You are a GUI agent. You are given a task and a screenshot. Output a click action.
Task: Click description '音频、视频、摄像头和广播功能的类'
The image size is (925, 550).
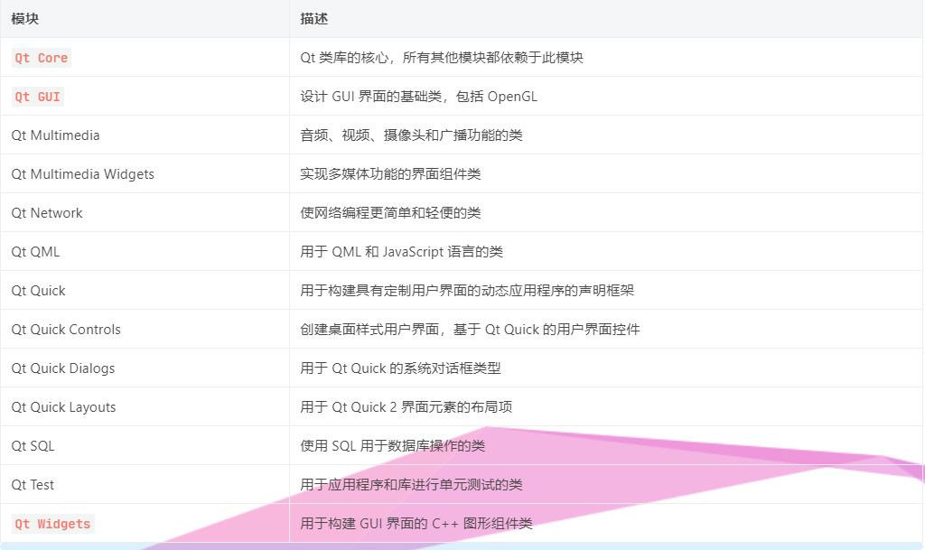coord(411,135)
